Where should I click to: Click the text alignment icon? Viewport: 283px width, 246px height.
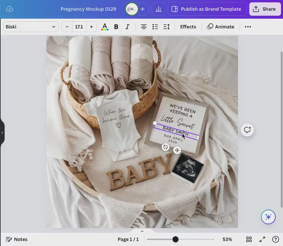pos(144,27)
